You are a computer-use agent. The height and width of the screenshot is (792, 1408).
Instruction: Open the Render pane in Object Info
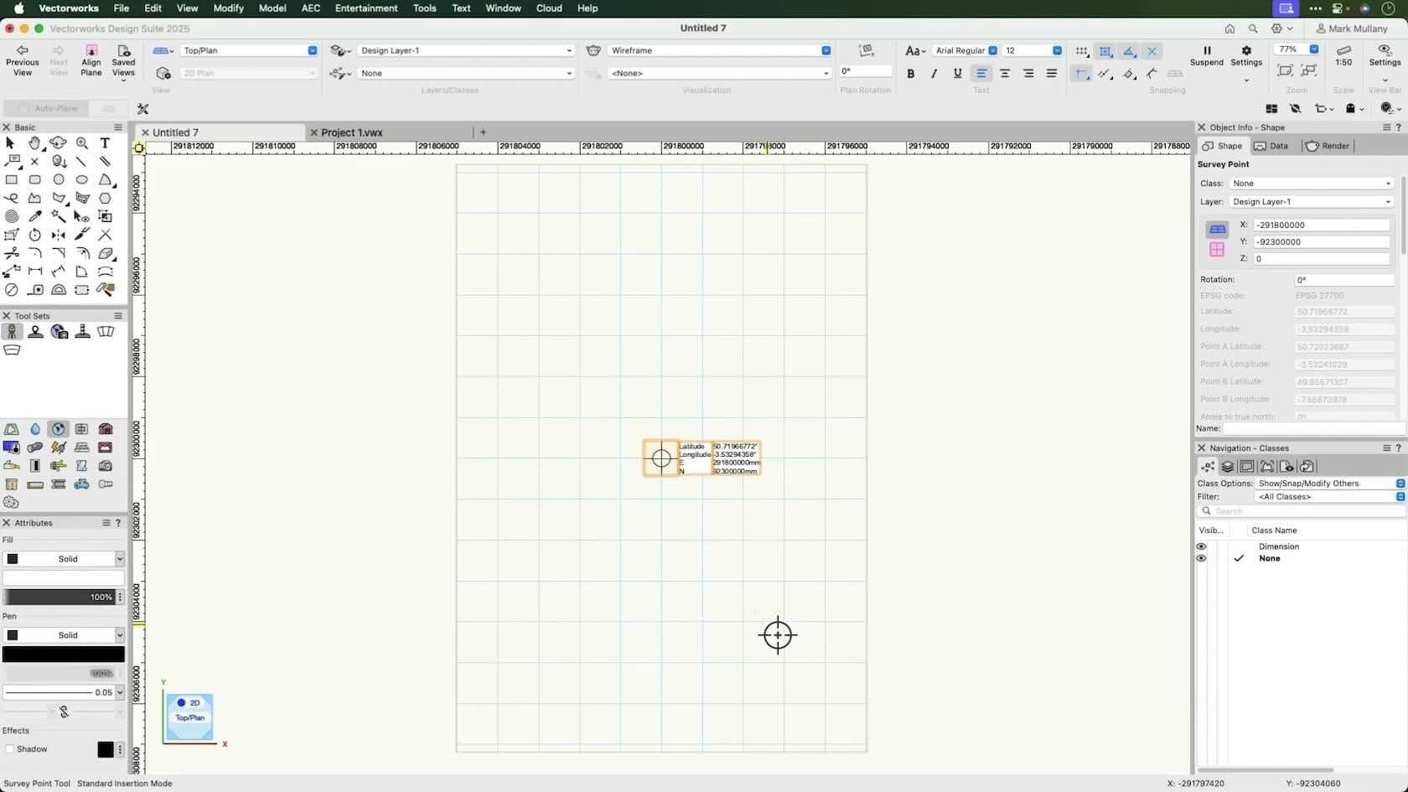(x=1327, y=146)
